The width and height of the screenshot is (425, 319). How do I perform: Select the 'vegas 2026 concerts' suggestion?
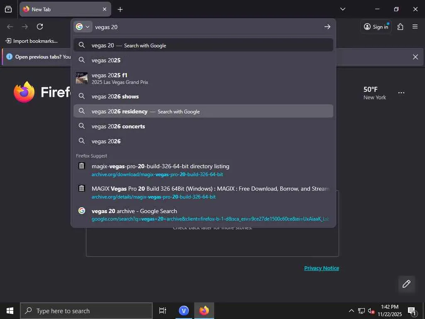coord(203,126)
